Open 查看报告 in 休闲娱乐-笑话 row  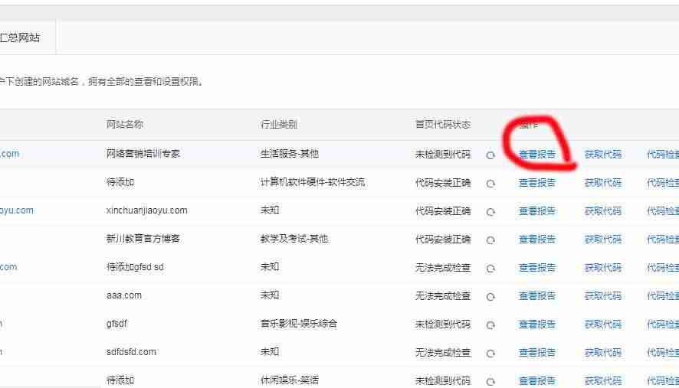537,380
